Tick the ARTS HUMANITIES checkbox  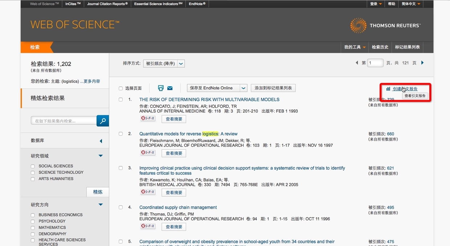[x=33, y=179]
